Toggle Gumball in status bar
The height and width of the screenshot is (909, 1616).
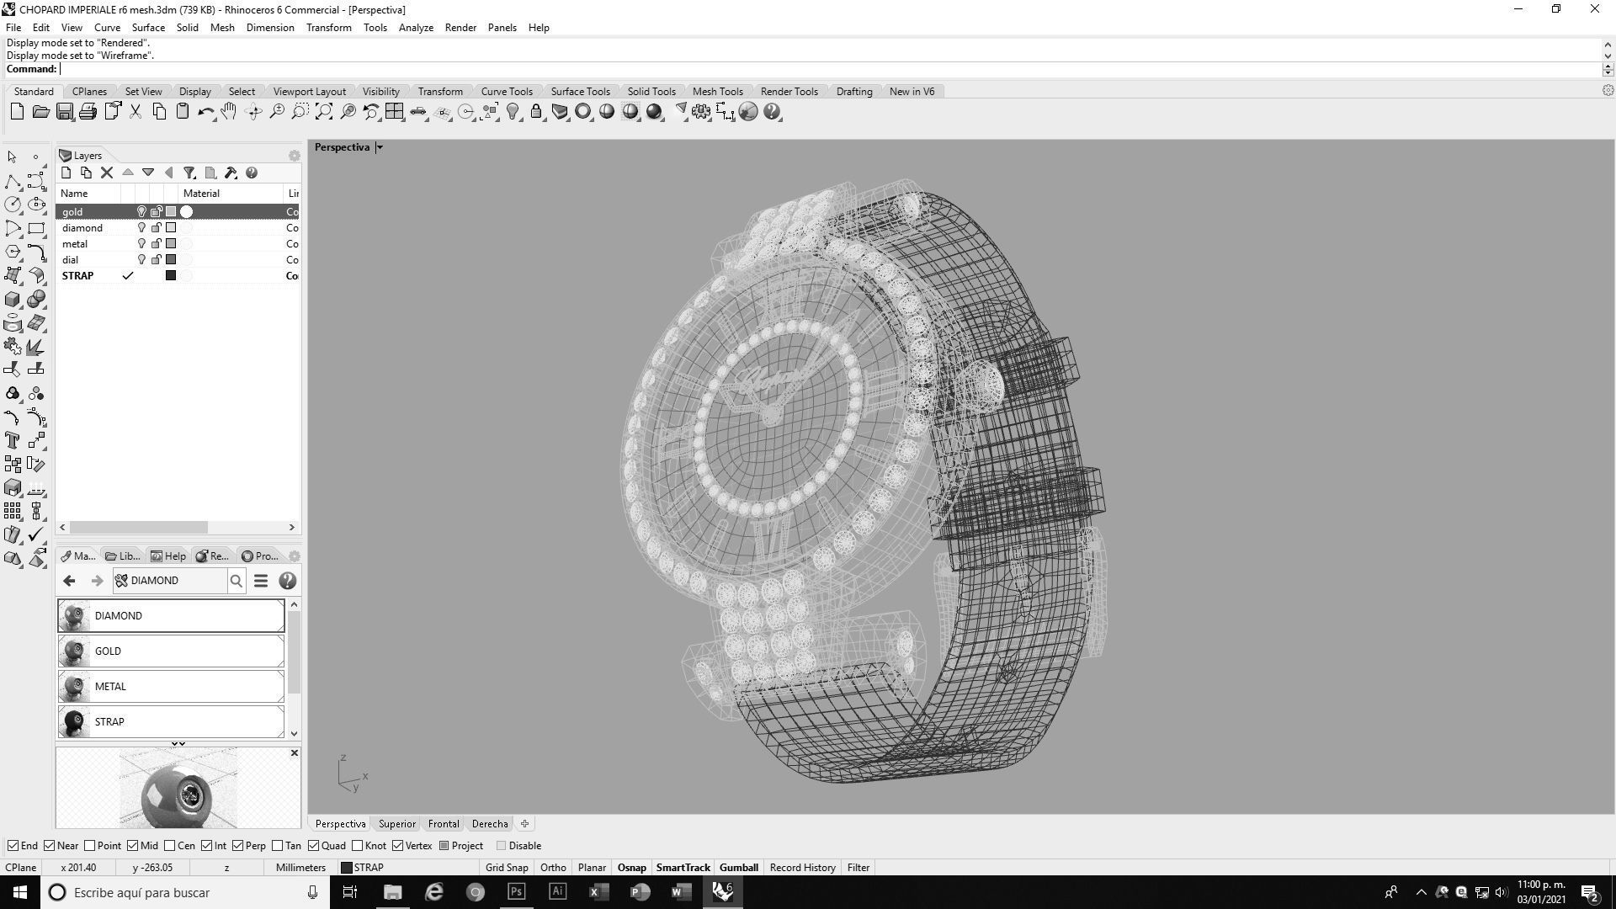coord(739,868)
